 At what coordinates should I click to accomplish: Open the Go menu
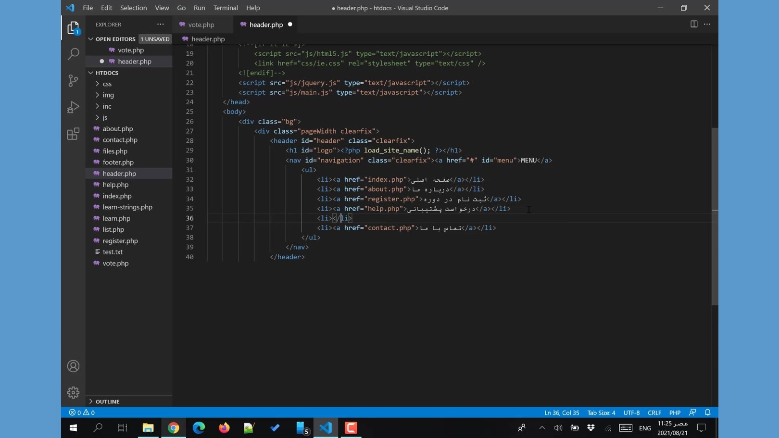[181, 8]
